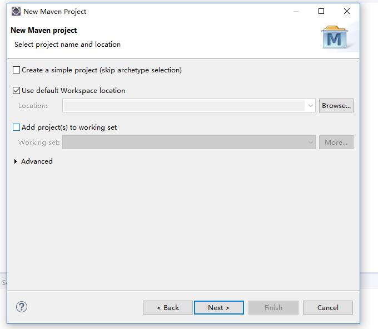Click the Next > button

pos(219,307)
